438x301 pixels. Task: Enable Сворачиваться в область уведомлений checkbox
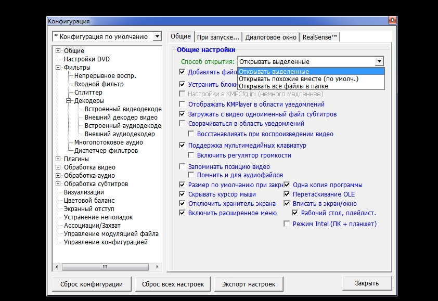pos(183,124)
